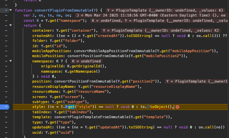Click the 'resourceDisplayName' property key
The image size is (229, 138).
pyautogui.click(x=53, y=86)
